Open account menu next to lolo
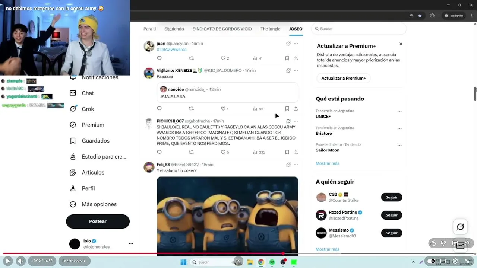The image size is (477, 268). point(131,244)
